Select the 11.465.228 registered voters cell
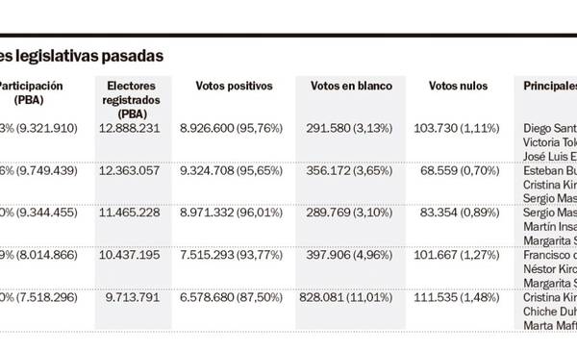 click(130, 213)
